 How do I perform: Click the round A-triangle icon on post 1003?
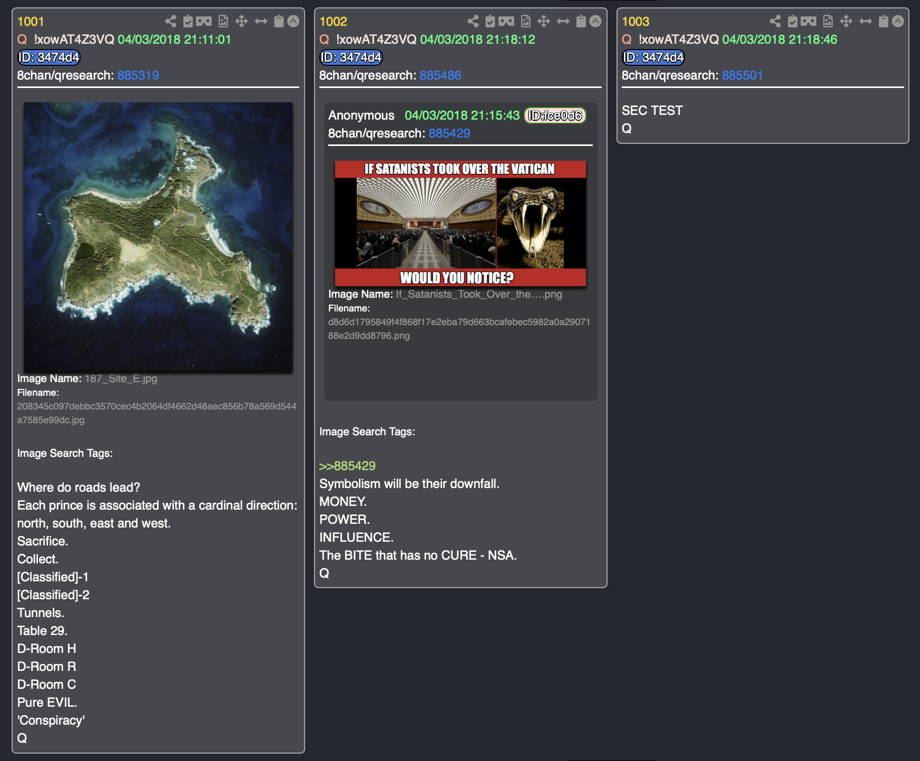898,21
